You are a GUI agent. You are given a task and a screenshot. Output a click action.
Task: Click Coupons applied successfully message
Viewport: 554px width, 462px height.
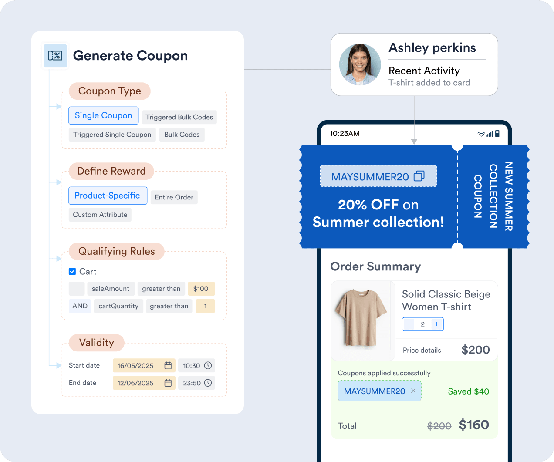point(384,373)
